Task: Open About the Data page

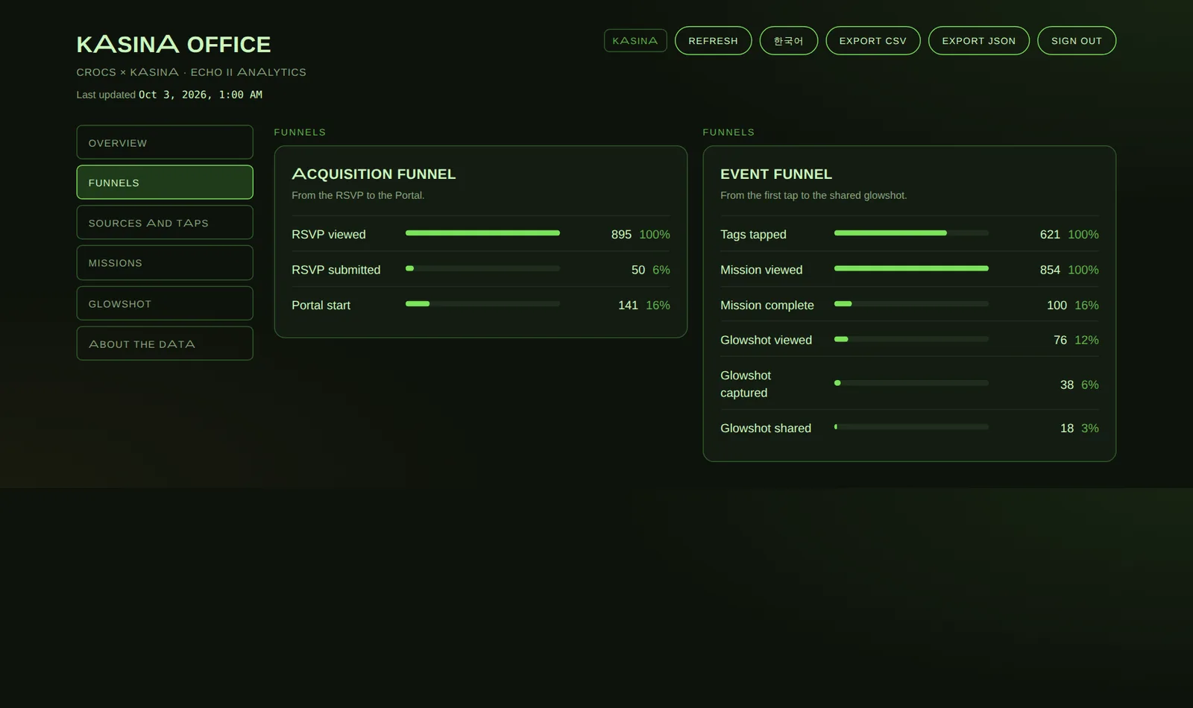Action: 165,344
